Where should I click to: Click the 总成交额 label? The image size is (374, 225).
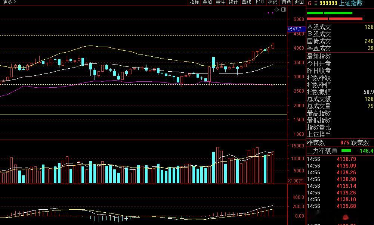(319, 99)
